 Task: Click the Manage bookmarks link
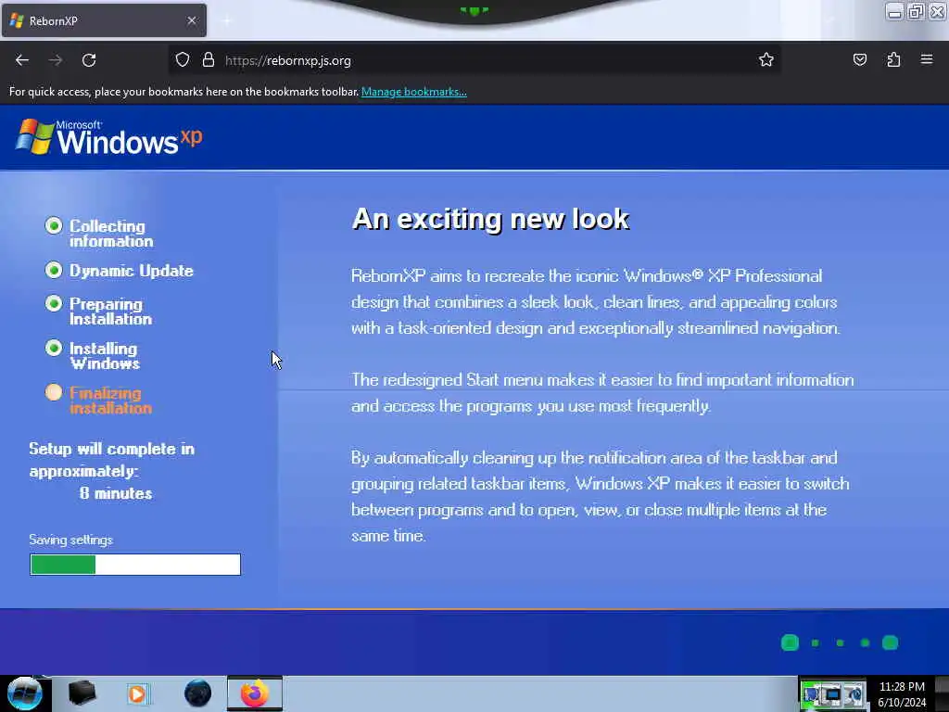[x=414, y=92]
